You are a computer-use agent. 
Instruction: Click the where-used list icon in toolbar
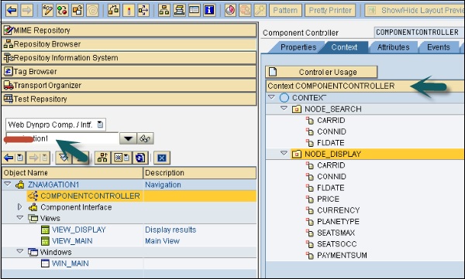click(143, 10)
